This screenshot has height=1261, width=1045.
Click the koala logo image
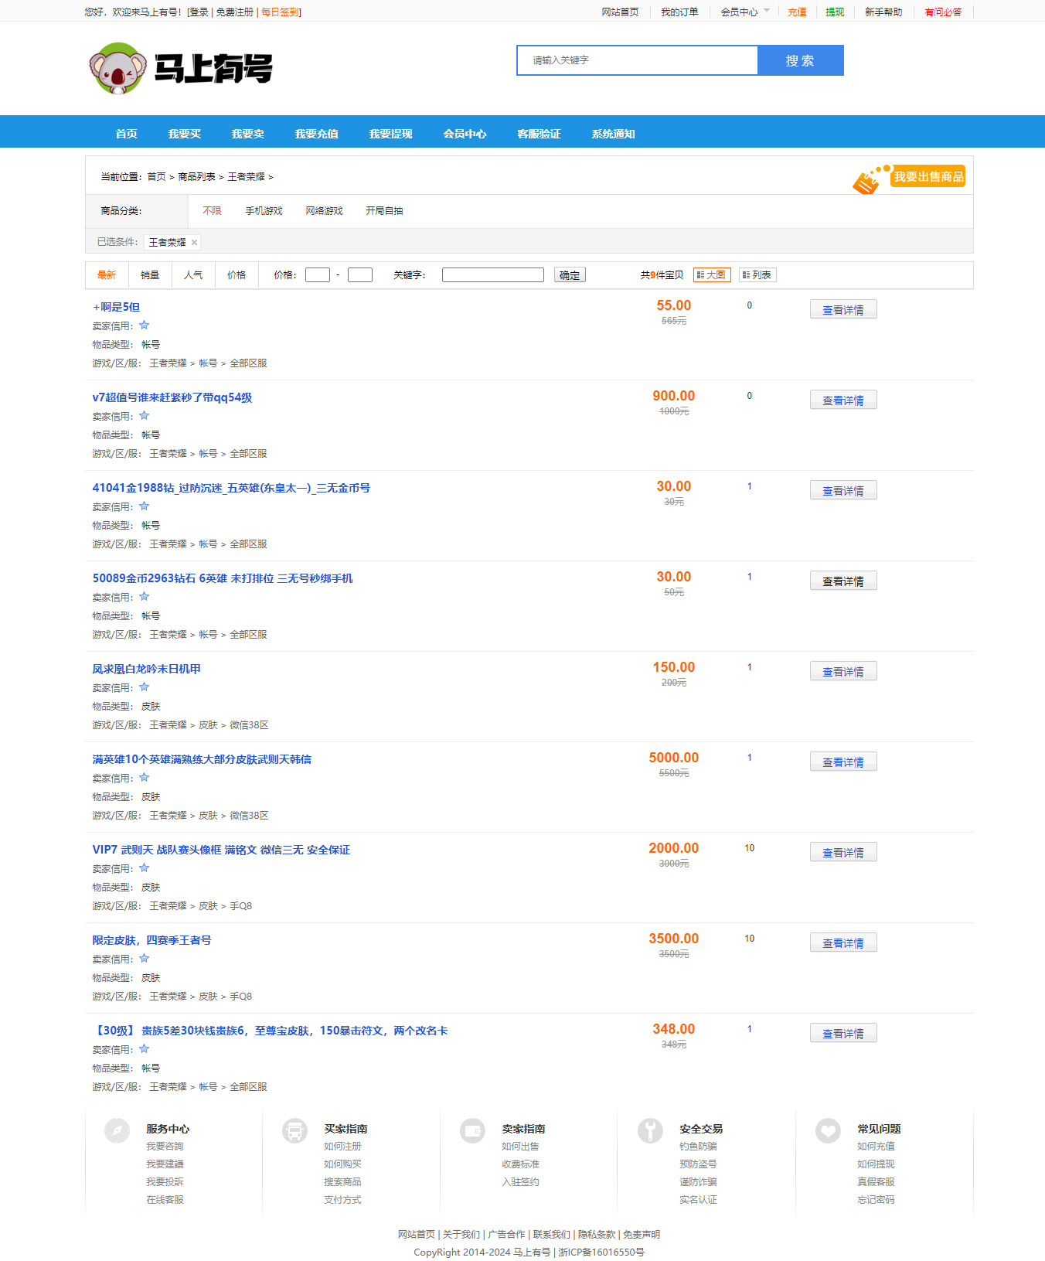117,69
